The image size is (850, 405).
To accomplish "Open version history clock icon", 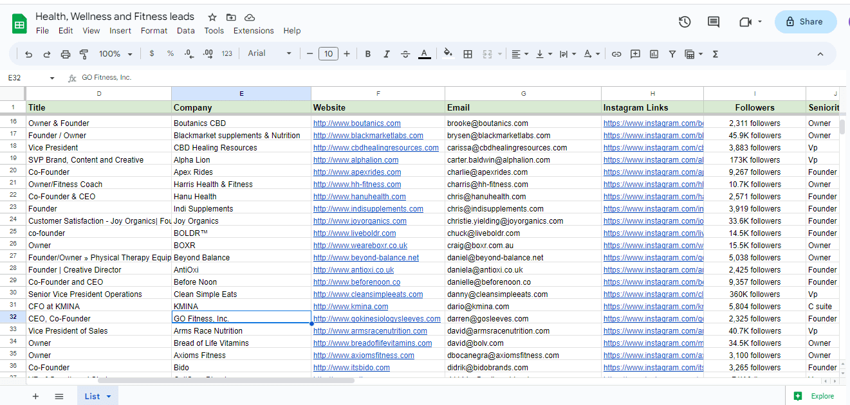I will tap(685, 22).
